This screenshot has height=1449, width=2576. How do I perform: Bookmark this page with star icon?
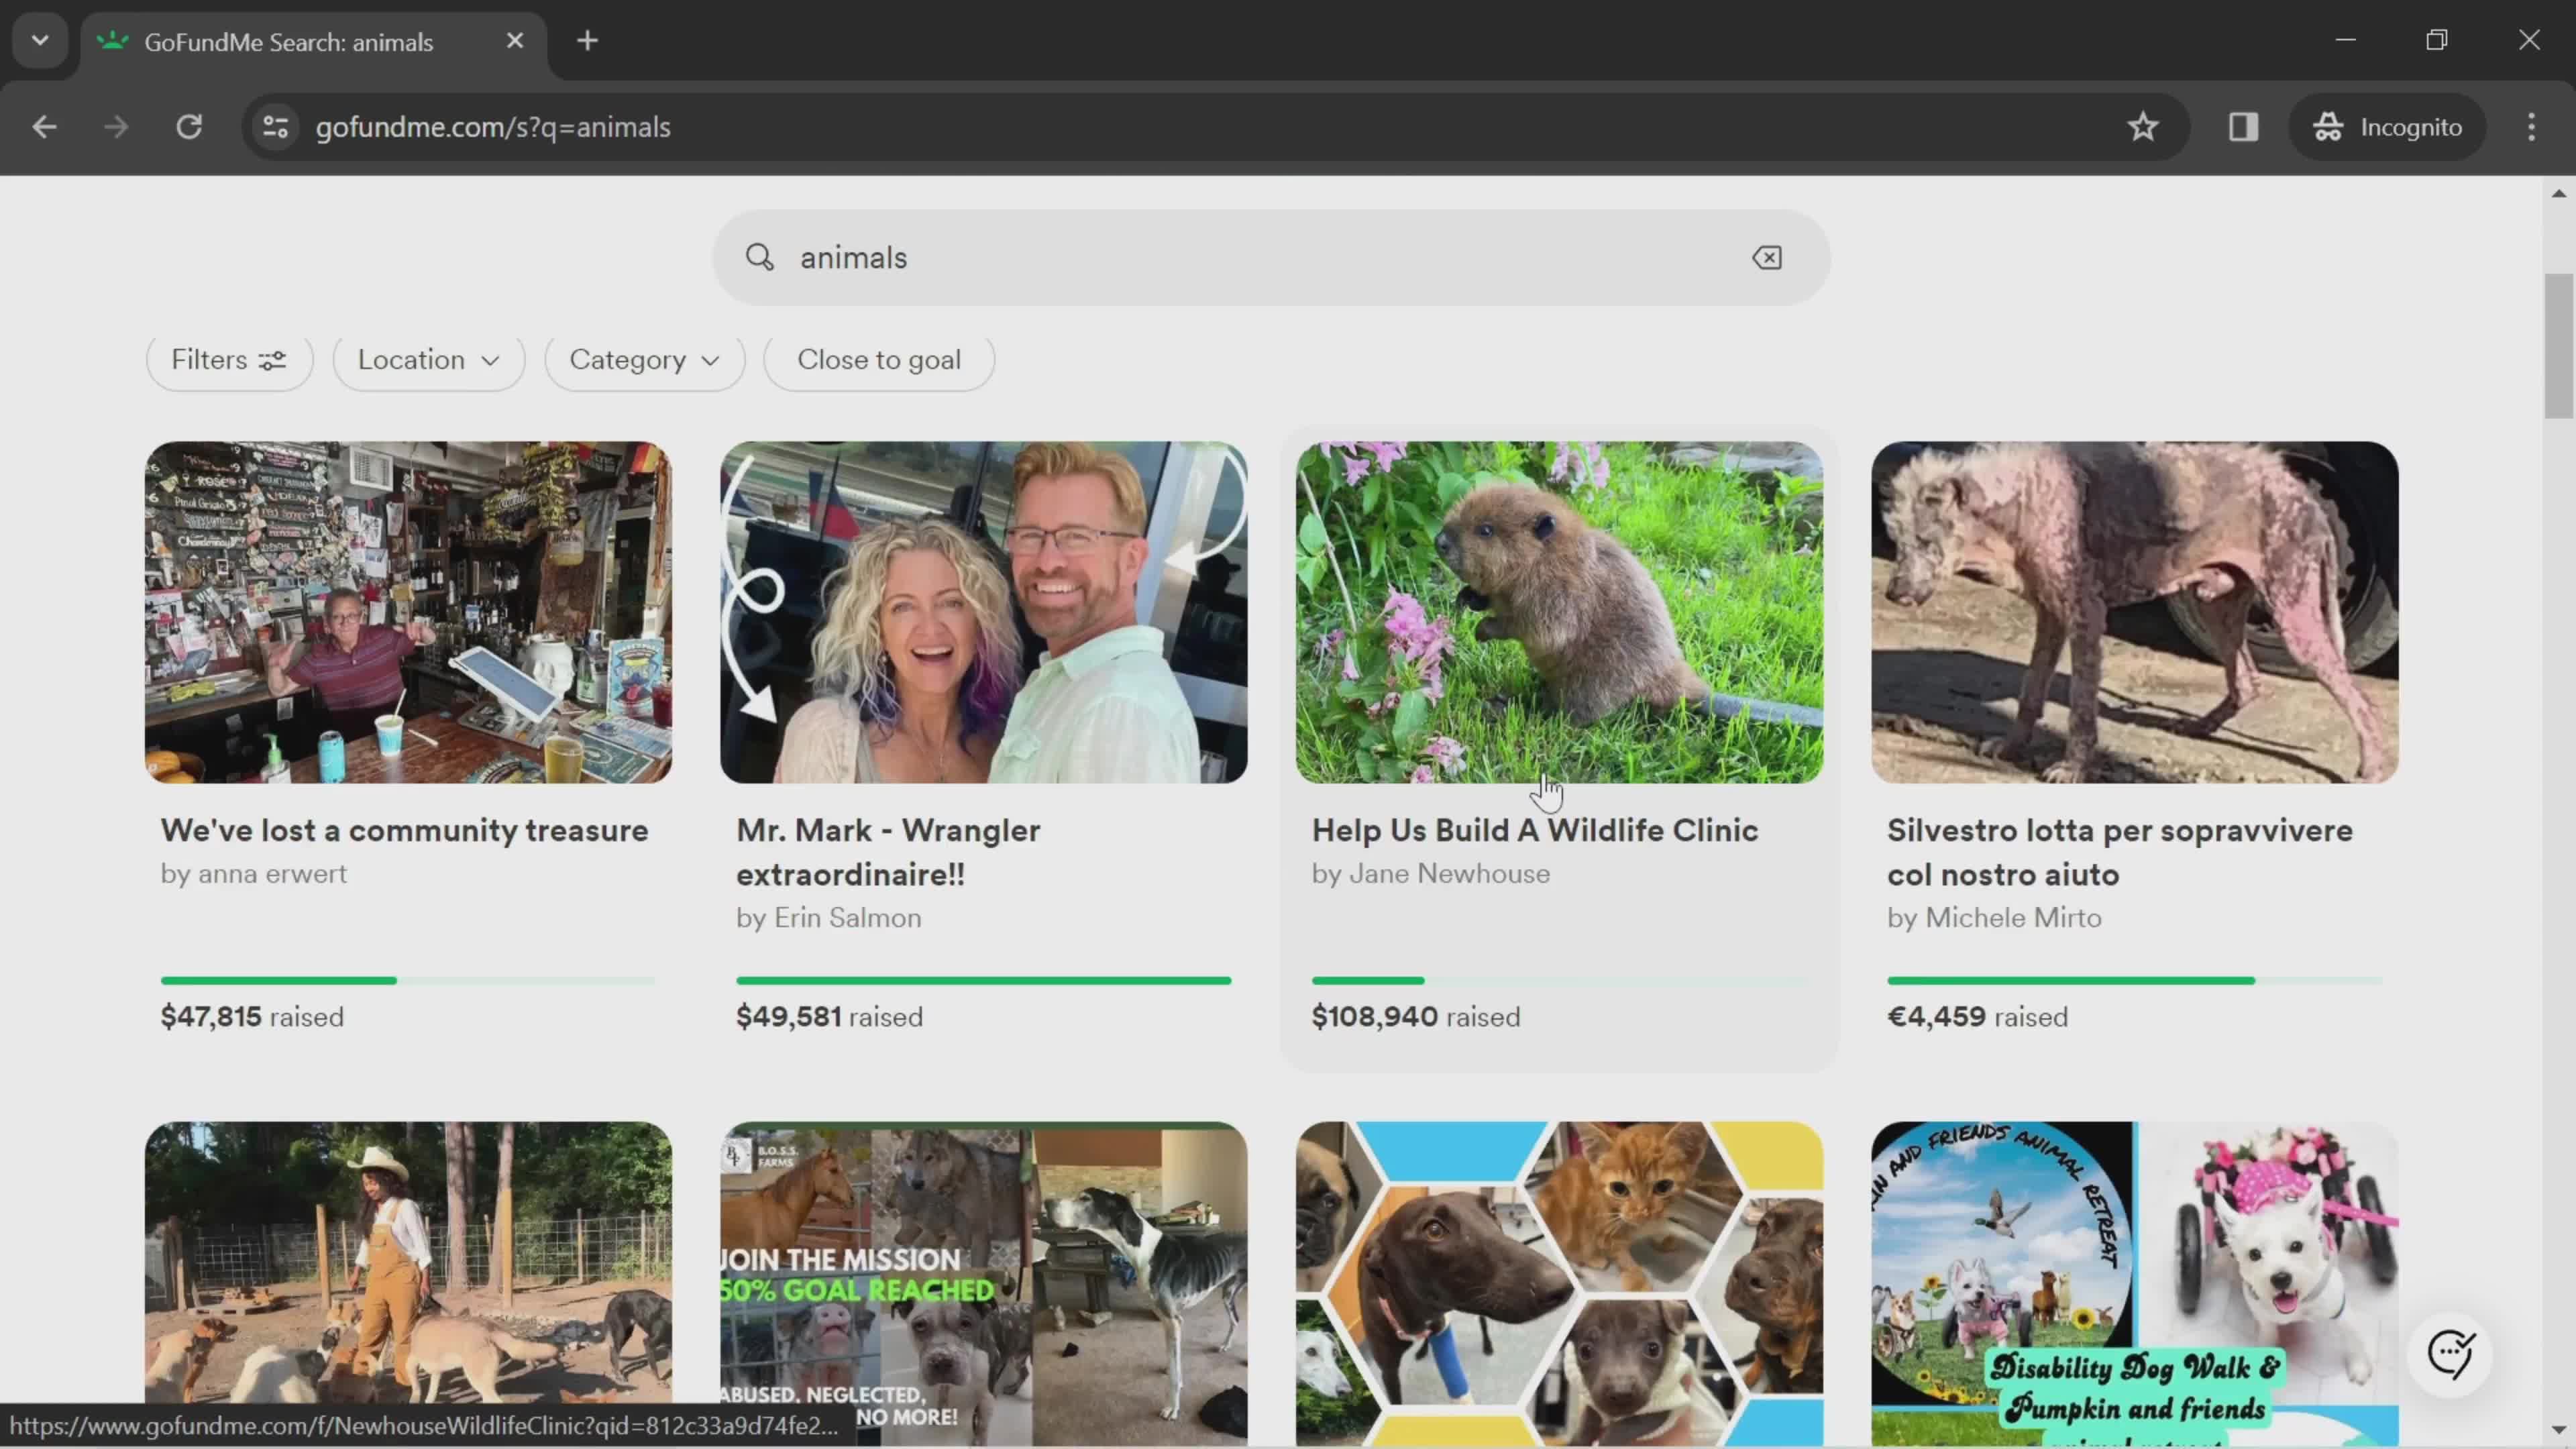2142,127
